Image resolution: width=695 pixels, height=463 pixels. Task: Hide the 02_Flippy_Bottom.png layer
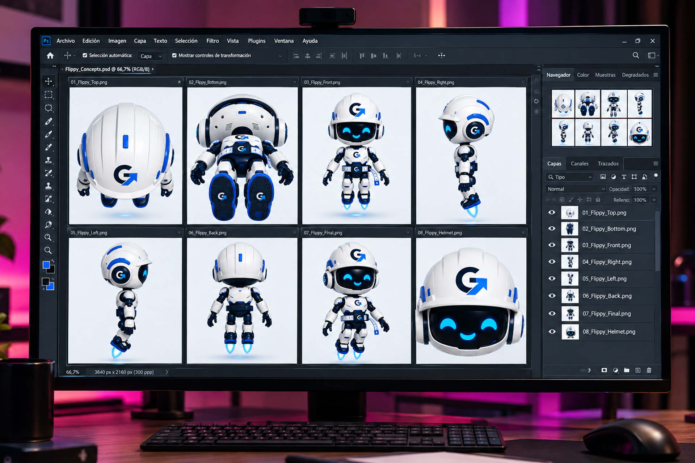[x=552, y=229]
